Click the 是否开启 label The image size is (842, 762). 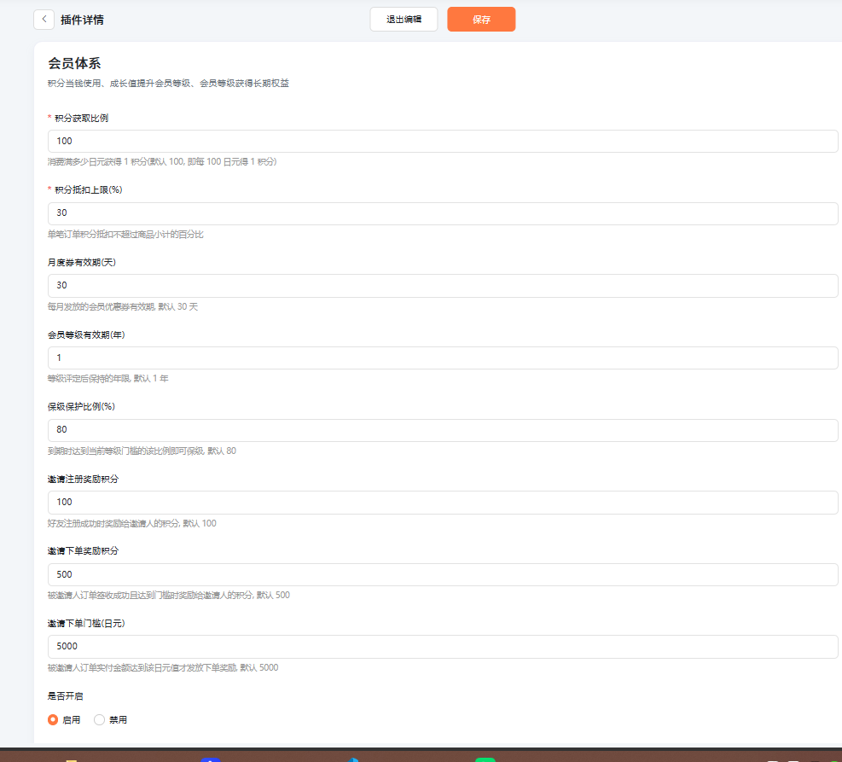(65, 696)
